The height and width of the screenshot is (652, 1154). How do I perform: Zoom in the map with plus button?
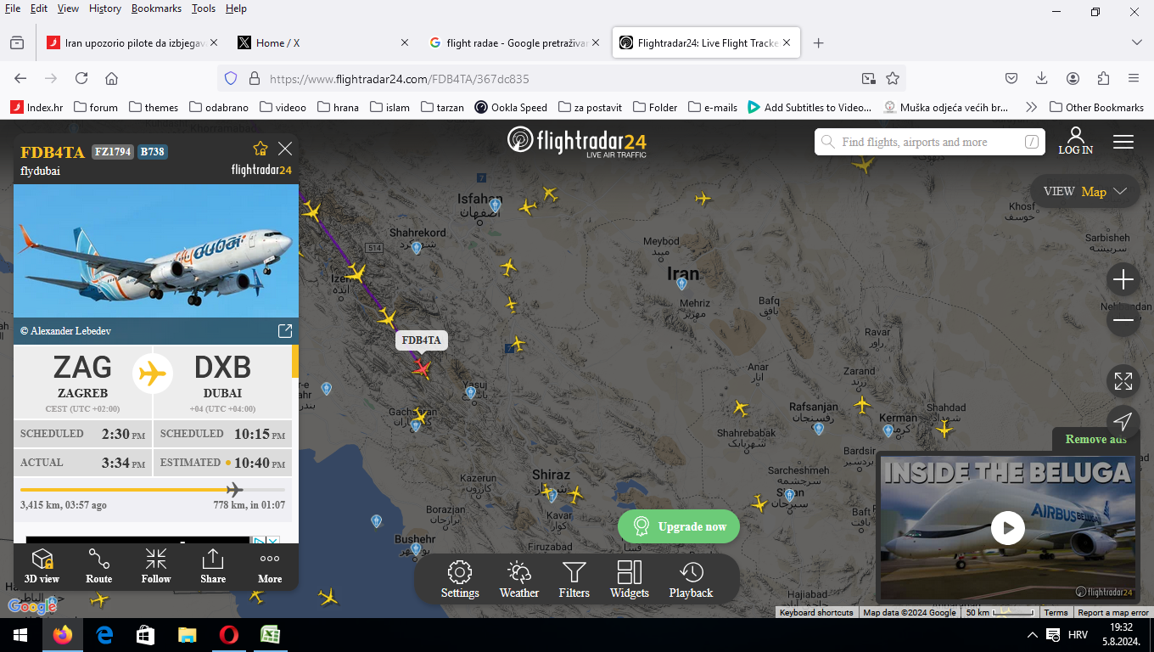(1123, 279)
